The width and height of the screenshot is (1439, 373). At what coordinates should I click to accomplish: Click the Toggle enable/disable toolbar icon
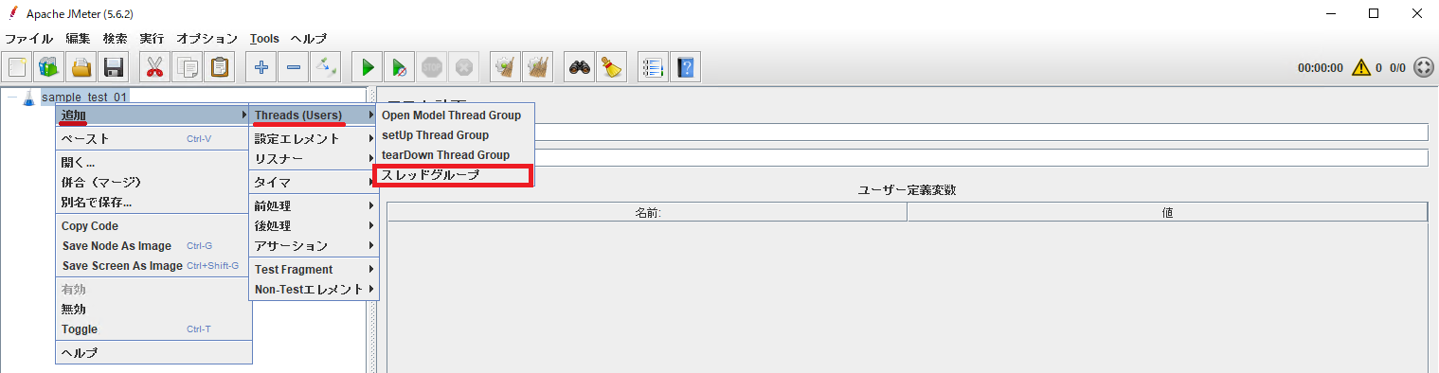(x=326, y=67)
